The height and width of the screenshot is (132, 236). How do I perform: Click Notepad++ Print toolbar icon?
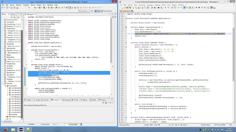(x=139, y=8)
